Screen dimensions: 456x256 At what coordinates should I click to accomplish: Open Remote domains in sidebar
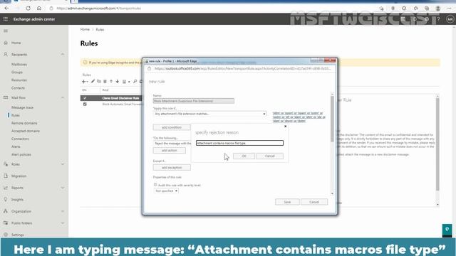pos(24,123)
